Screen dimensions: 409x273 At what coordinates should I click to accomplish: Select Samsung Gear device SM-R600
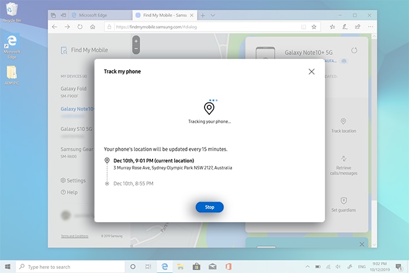click(x=77, y=153)
